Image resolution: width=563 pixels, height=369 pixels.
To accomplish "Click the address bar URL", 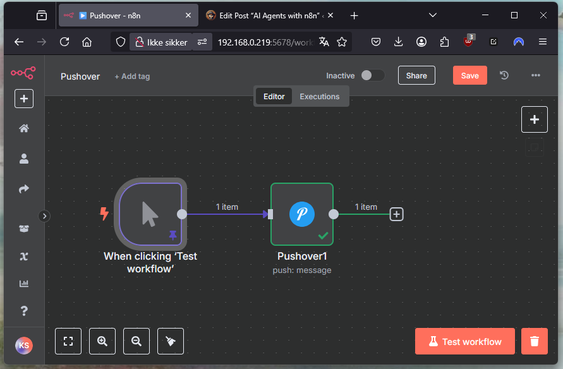I will tap(265, 42).
